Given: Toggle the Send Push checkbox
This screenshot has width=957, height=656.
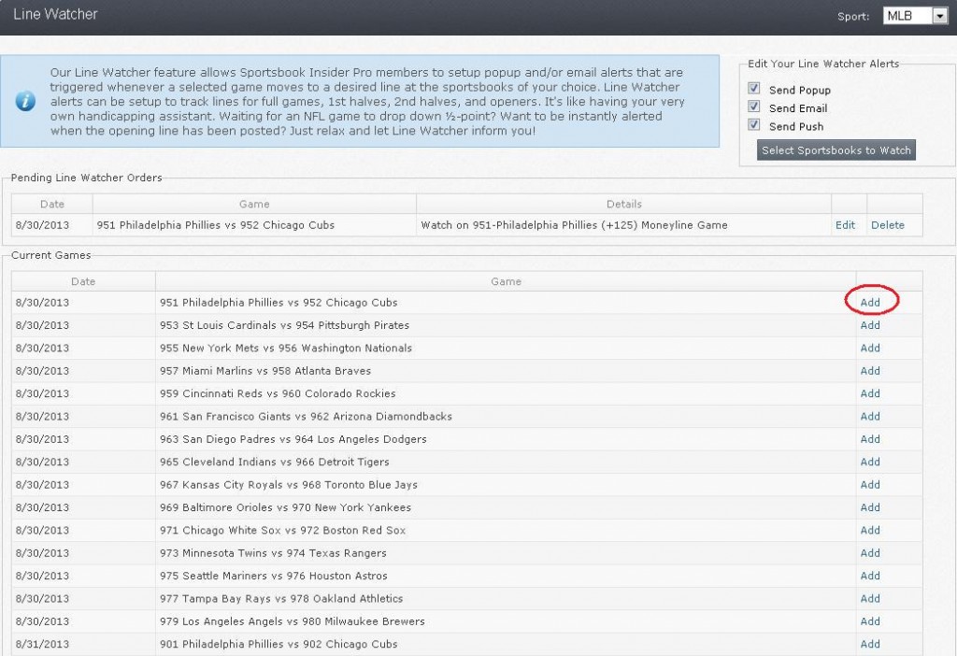Looking at the screenshot, I should pos(754,124).
